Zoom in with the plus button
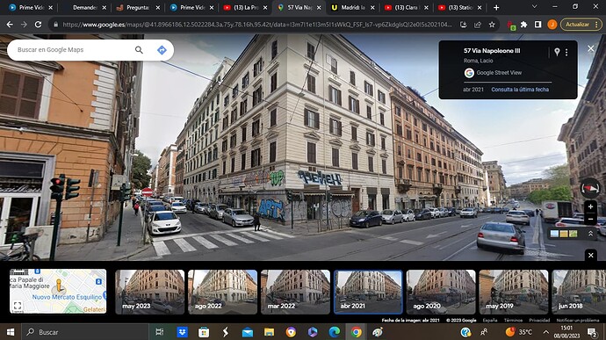Screen dimensions: 606x340 point(590,207)
